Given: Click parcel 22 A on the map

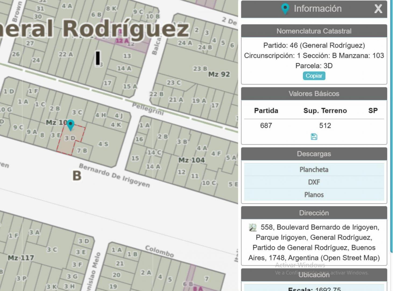Looking at the screenshot, I should pos(66,54).
